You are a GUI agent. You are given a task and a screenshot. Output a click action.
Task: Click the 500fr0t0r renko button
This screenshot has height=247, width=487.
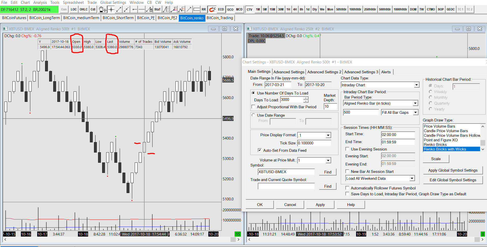pyautogui.click(x=385, y=9)
